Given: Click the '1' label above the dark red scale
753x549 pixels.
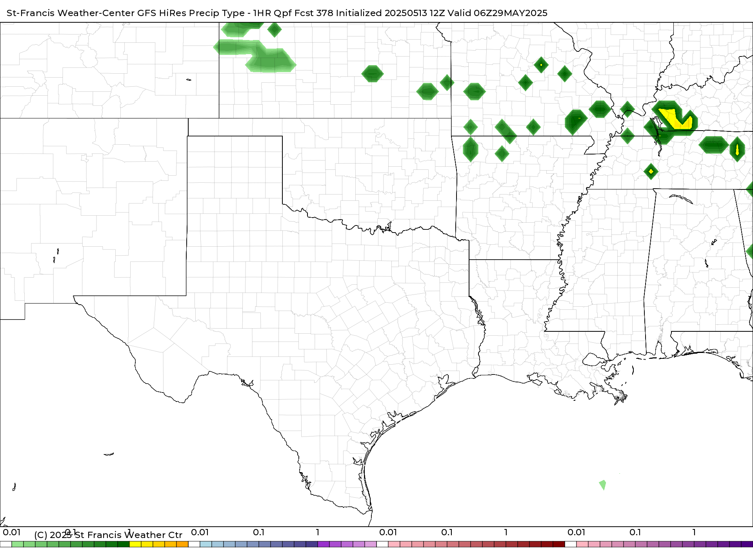Looking at the screenshot, I should tap(506, 532).
